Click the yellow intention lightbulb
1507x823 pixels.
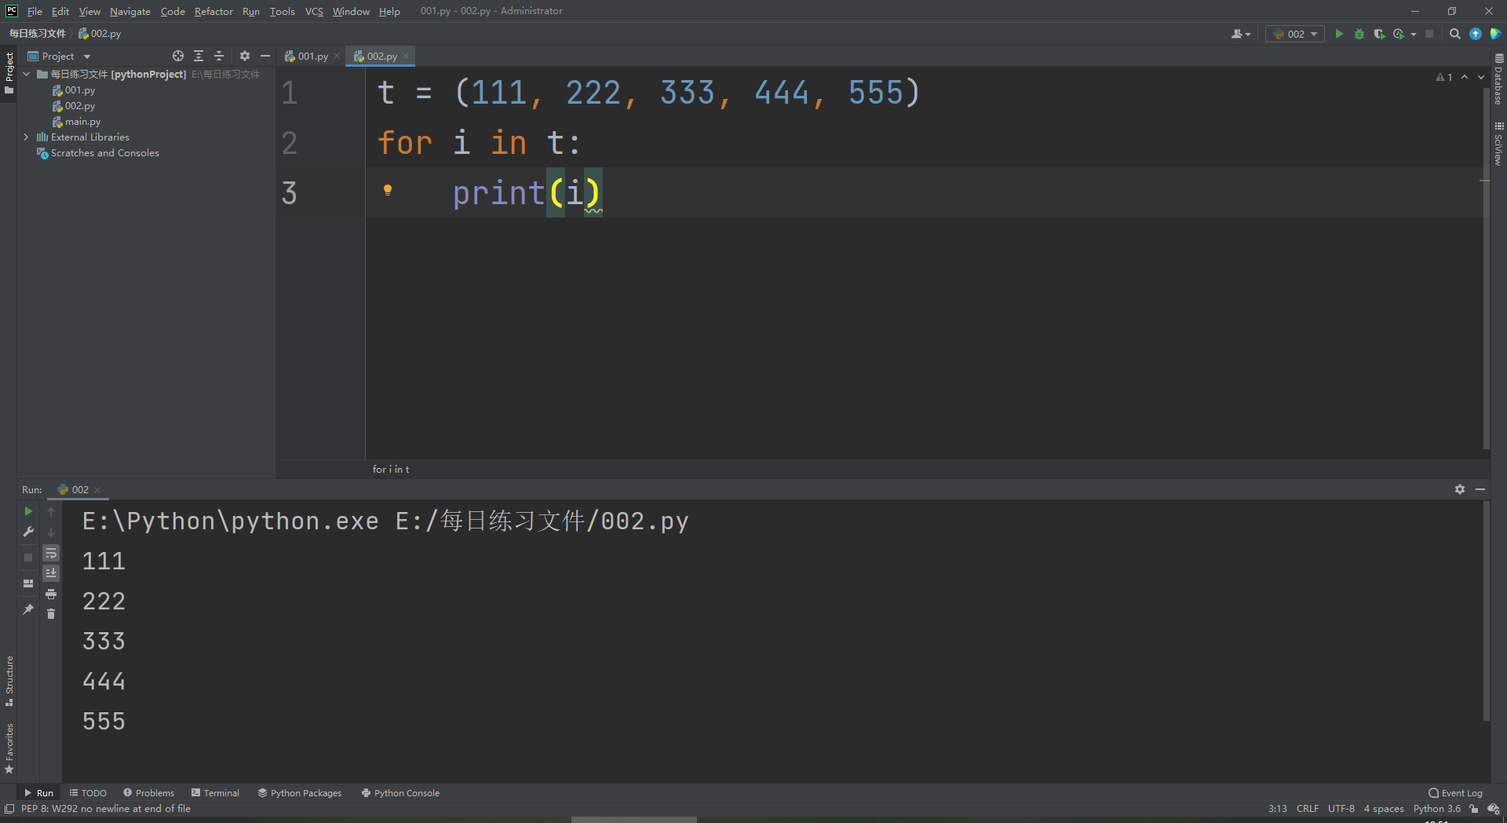coord(387,190)
